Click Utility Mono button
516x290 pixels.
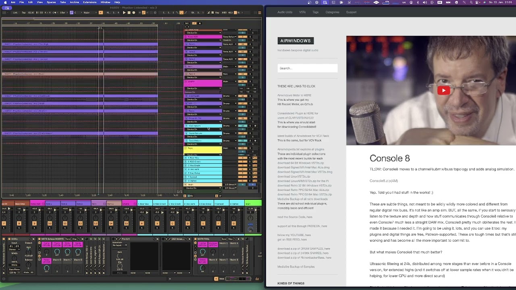click(15, 265)
